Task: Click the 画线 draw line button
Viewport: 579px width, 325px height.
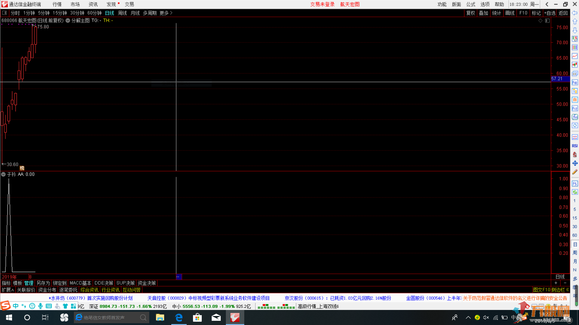Action: coord(510,13)
